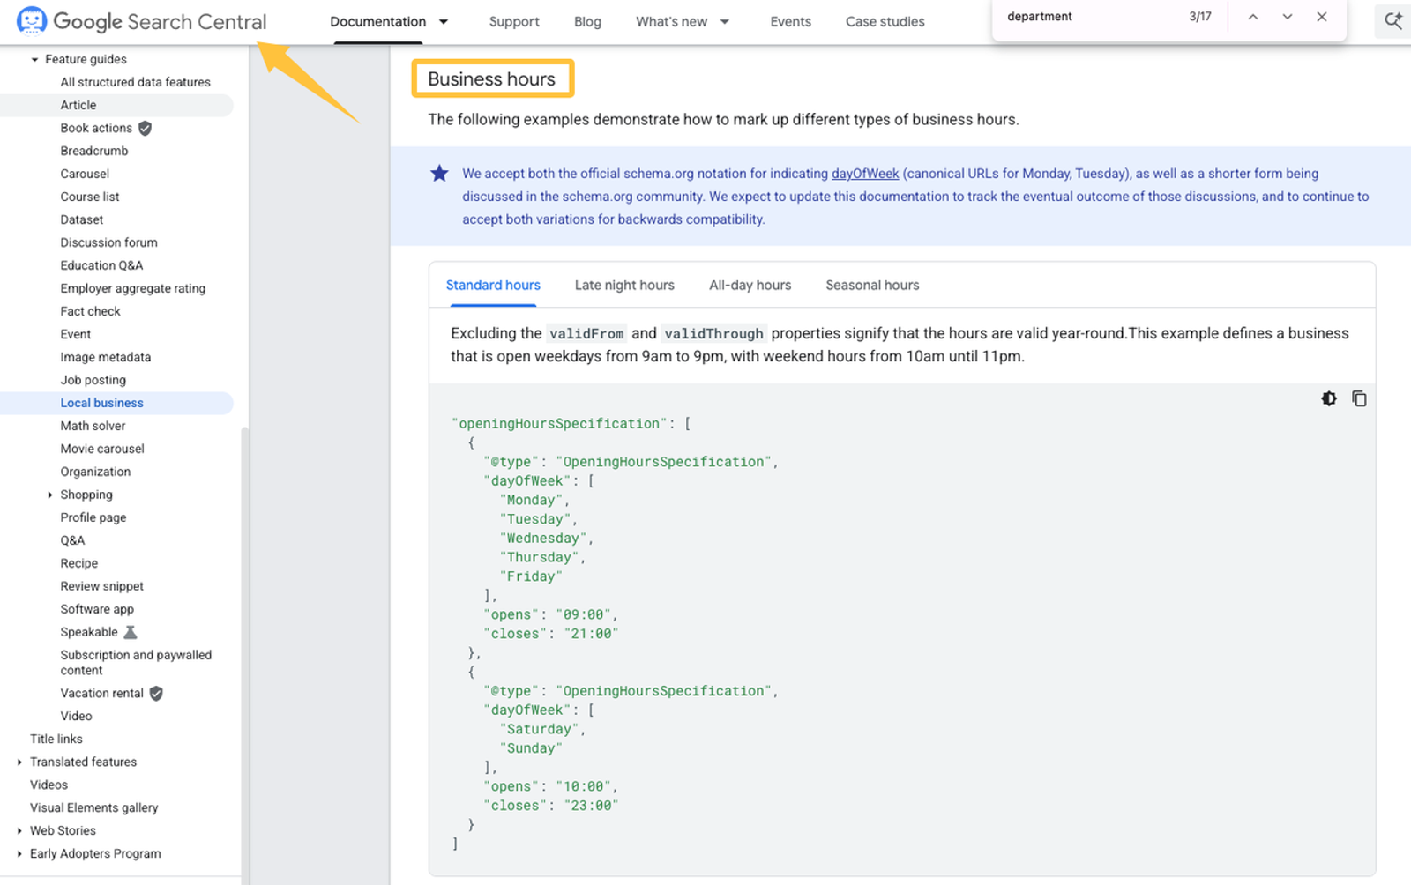Screen dimensions: 1411x885
Task: Expand Early Adopters Program section
Action: point(19,853)
